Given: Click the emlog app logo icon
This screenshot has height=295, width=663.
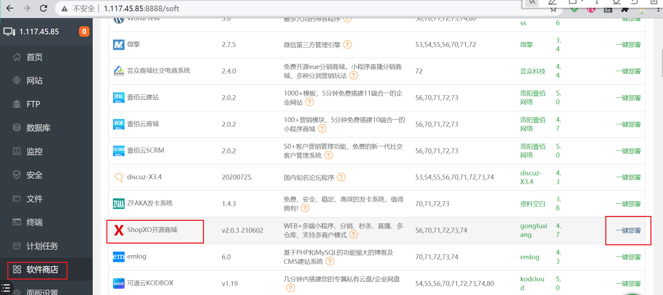Looking at the screenshot, I should (x=119, y=257).
